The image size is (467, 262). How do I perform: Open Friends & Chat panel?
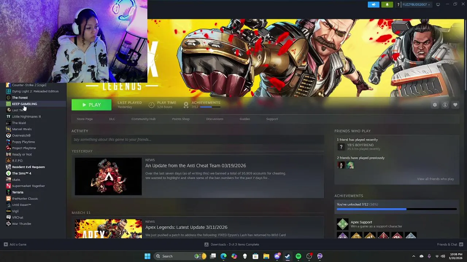tap(450, 245)
